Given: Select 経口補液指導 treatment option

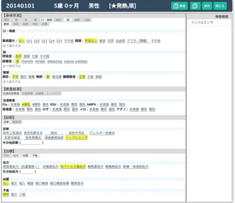Looking at the screenshot, I should click(59, 184).
